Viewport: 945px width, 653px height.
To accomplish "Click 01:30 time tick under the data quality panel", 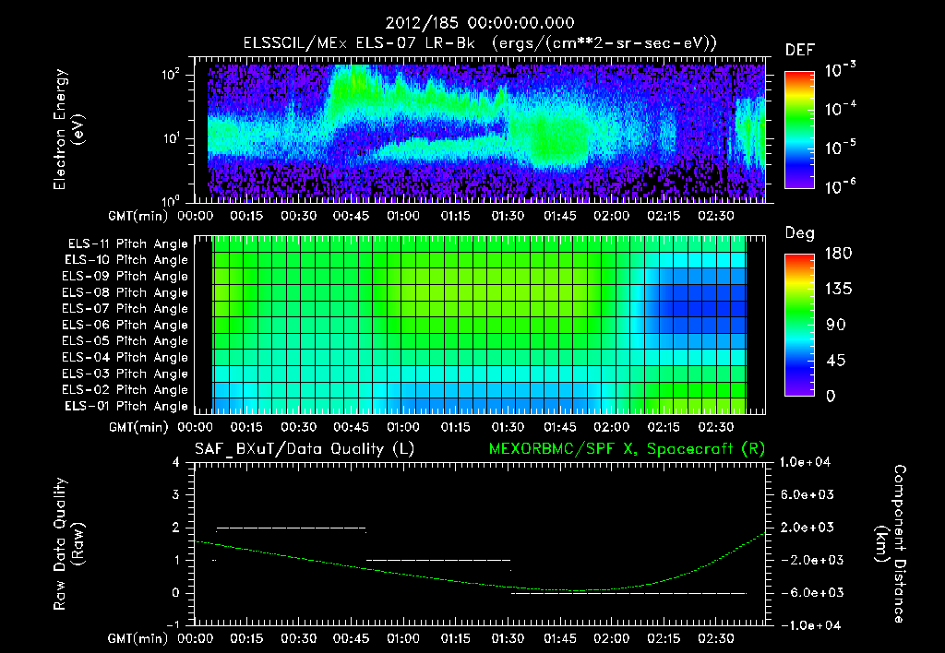I will (x=508, y=638).
